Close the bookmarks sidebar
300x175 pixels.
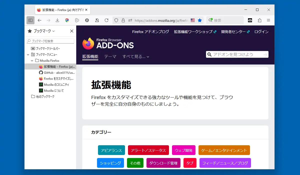(x=71, y=31)
